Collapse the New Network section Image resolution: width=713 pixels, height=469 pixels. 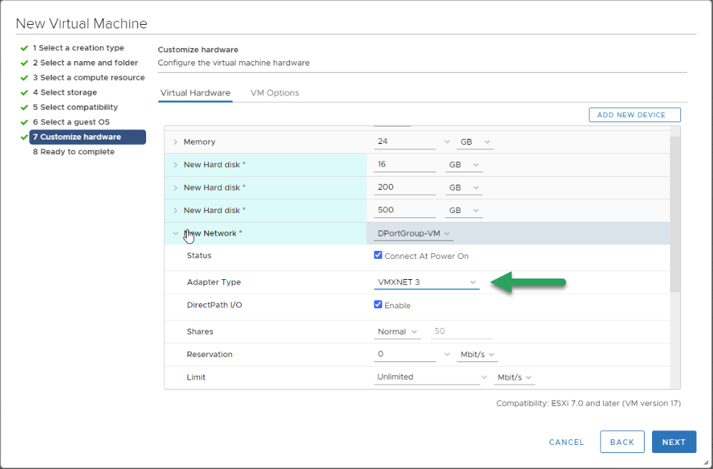175,233
